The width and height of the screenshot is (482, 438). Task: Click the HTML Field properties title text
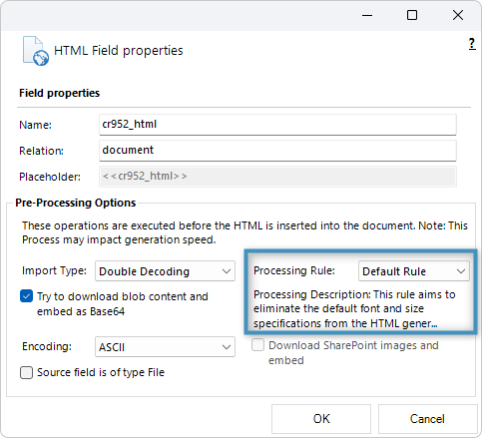[119, 51]
